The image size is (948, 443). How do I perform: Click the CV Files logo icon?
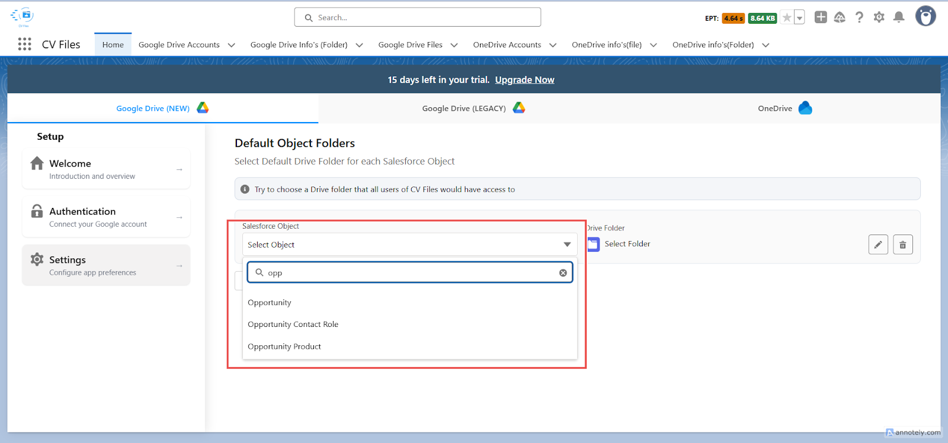pyautogui.click(x=23, y=16)
